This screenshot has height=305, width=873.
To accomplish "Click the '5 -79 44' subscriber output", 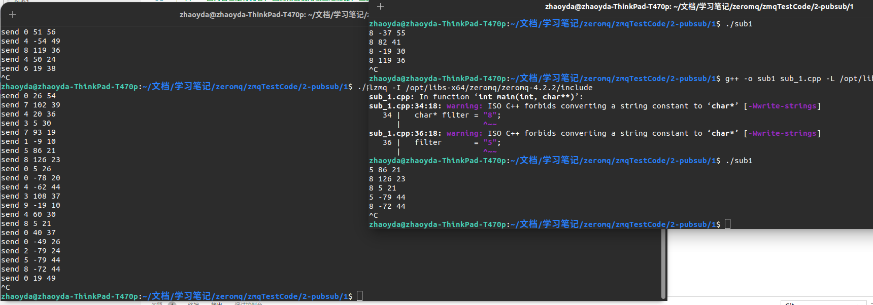I will (387, 197).
